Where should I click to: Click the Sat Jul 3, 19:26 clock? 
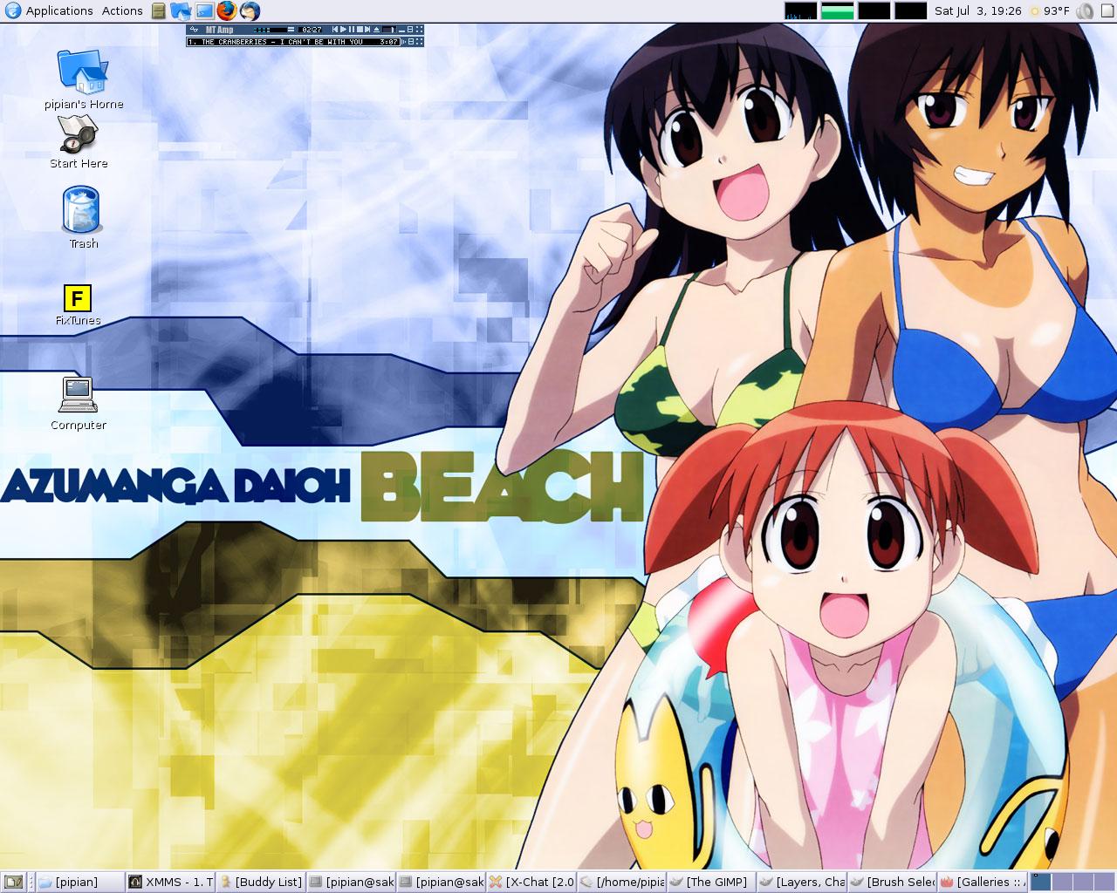977,11
